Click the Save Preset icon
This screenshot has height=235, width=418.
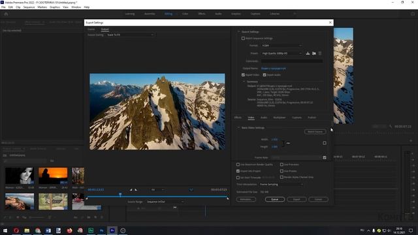pyautogui.click(x=308, y=54)
